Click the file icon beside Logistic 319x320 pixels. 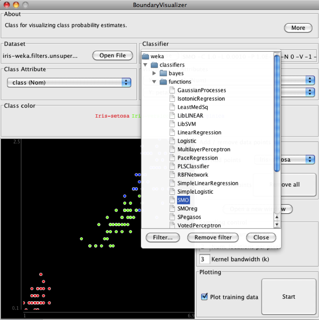click(x=173, y=141)
